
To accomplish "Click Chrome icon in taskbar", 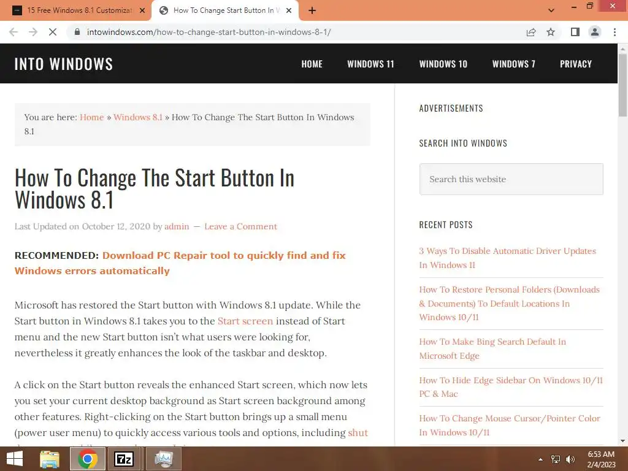I will click(88, 459).
